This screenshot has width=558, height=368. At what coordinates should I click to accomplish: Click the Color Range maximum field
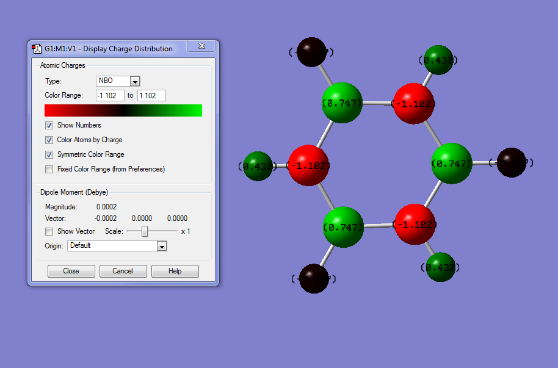[151, 95]
